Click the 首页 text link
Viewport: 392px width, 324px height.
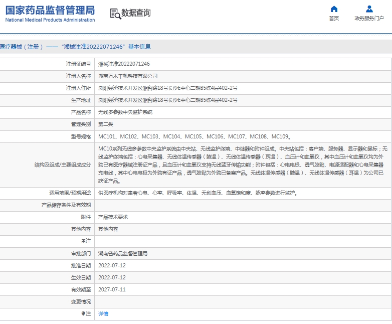point(334,18)
